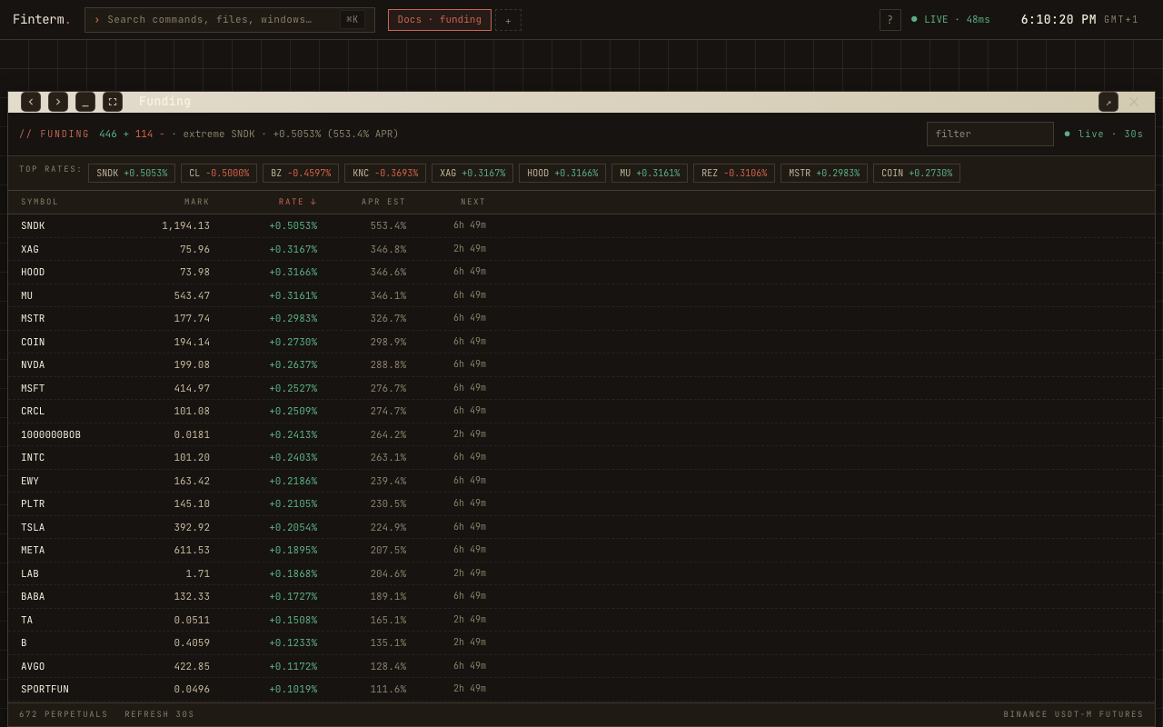Screen dimensions: 1163x727
Task: Pop out the Funding window
Action: tap(1108, 102)
